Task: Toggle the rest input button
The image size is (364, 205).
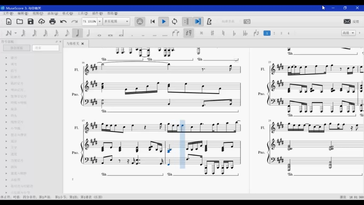Action: 188,33
